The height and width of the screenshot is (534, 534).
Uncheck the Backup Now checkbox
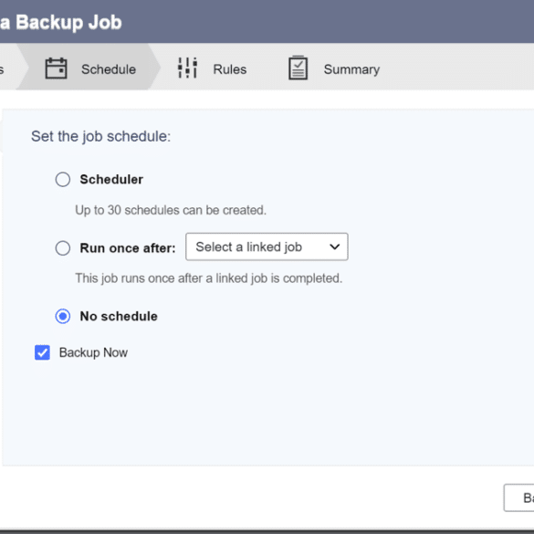(x=42, y=352)
